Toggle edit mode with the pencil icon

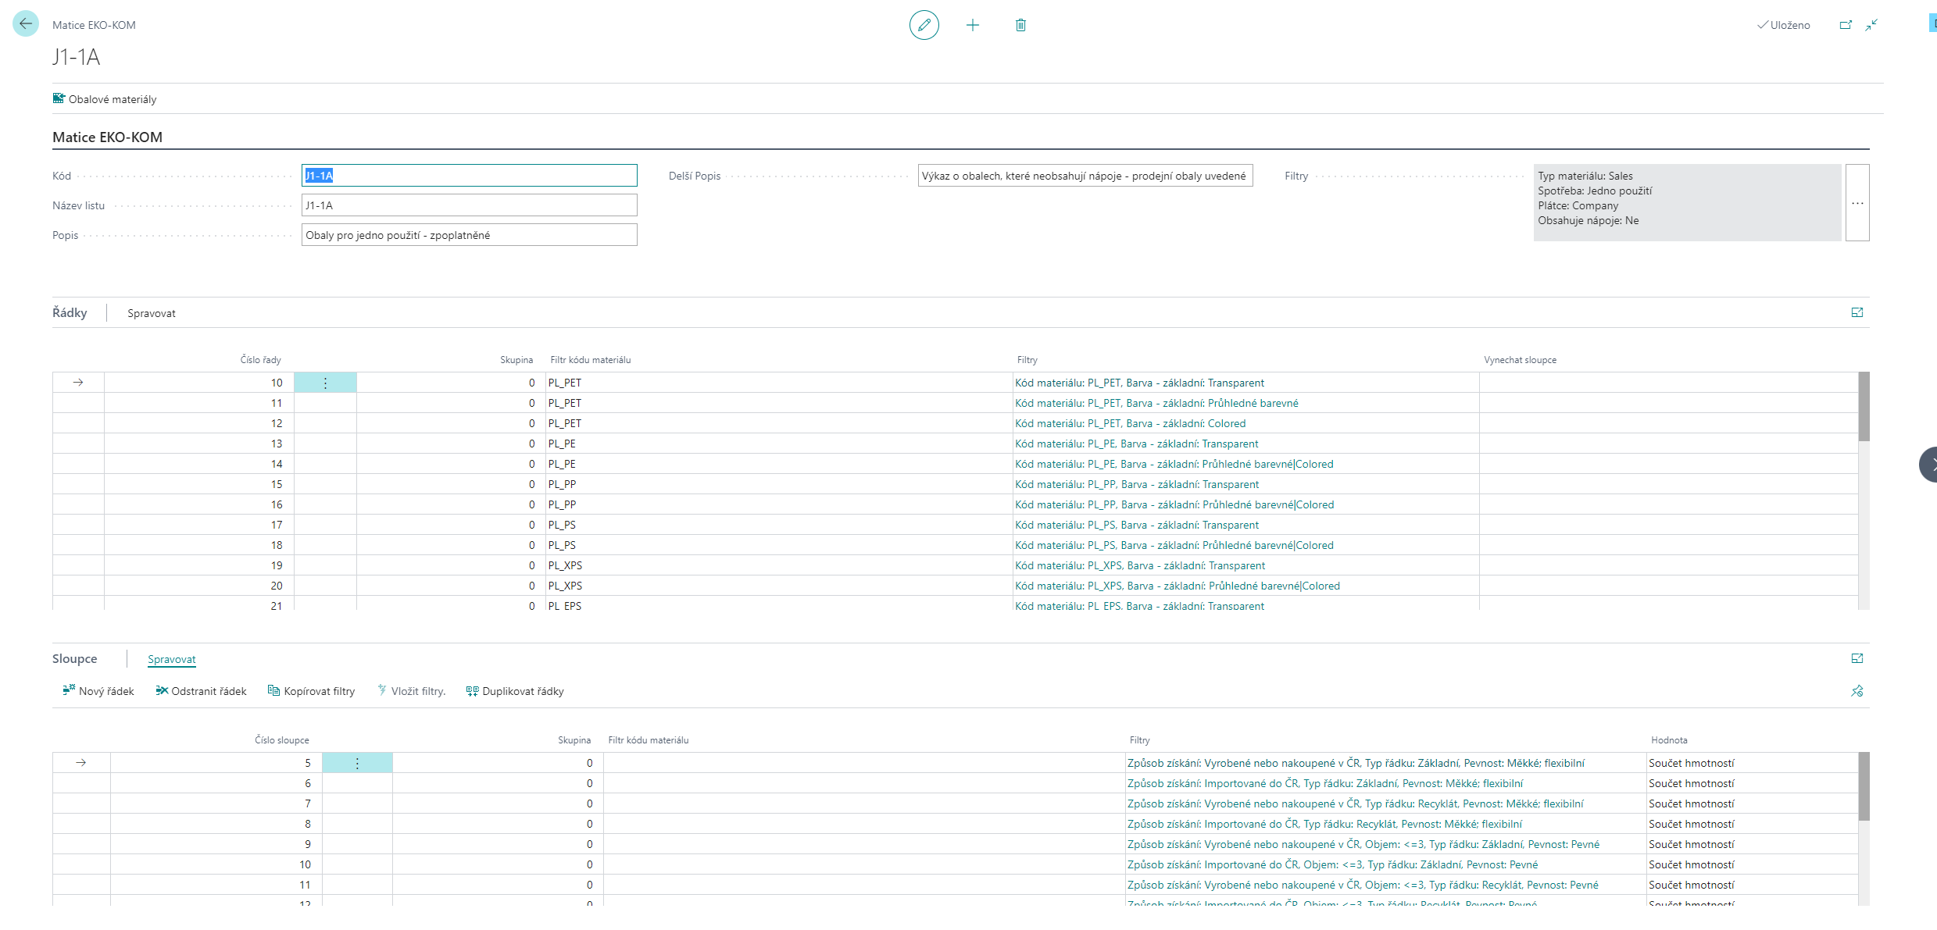click(x=924, y=25)
